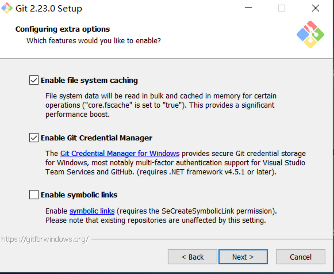Click the SeCreateSymbolicLink permission note

(198, 211)
